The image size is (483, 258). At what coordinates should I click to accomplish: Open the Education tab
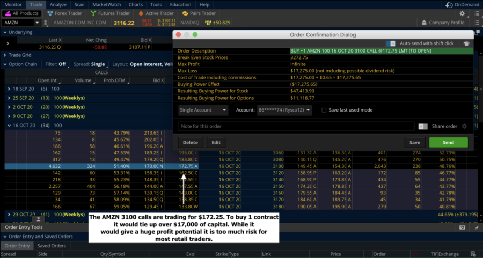[180, 5]
